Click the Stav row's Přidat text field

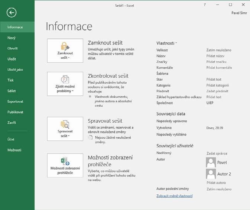[214, 79]
